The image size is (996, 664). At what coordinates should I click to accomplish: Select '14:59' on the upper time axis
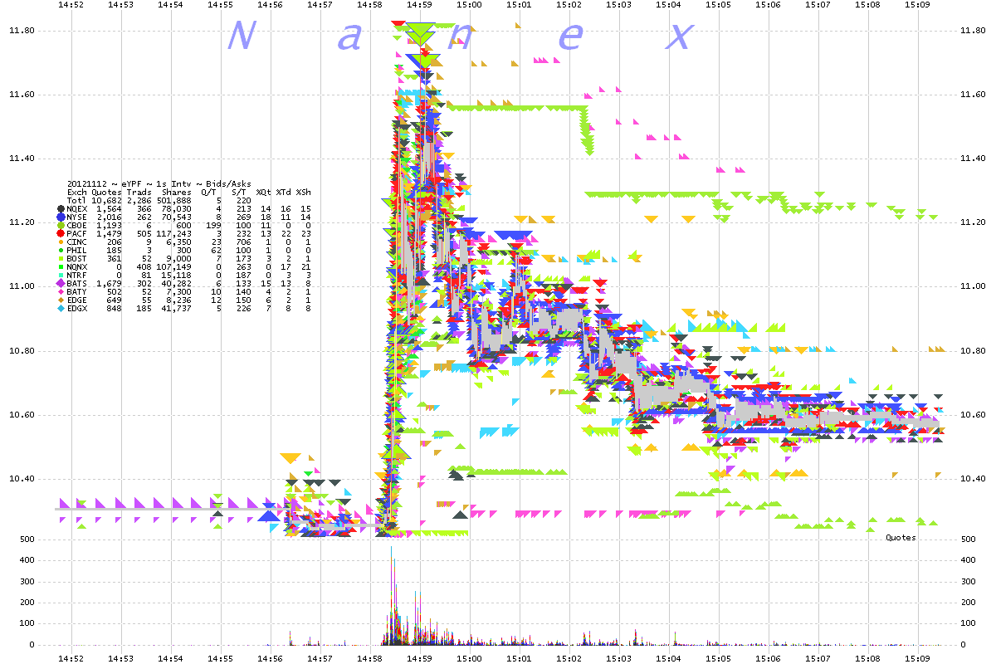(419, 5)
